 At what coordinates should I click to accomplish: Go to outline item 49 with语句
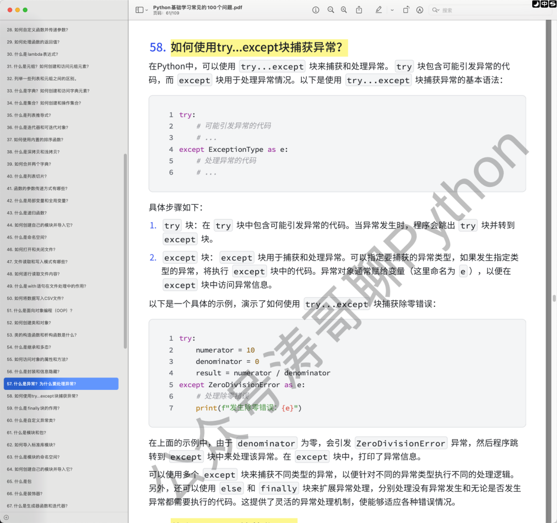(x=46, y=286)
